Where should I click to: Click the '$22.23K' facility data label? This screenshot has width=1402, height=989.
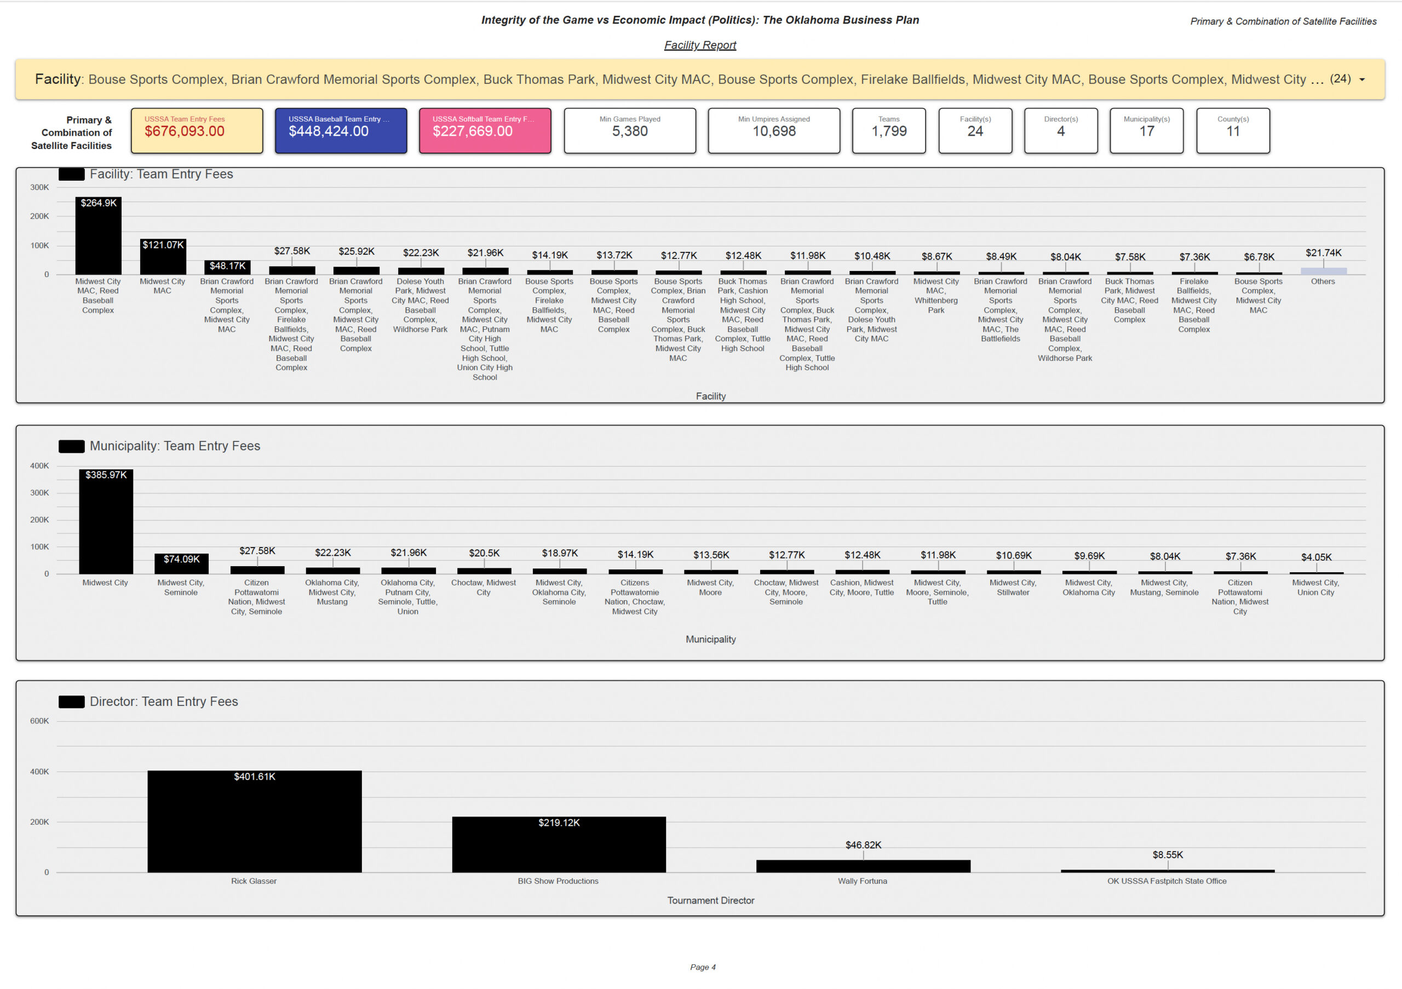click(421, 253)
